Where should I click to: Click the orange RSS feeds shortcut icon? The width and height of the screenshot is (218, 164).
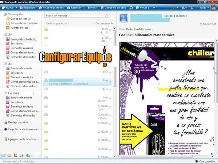pyautogui.click(x=16, y=155)
